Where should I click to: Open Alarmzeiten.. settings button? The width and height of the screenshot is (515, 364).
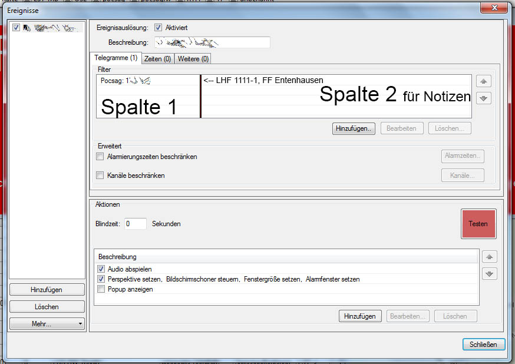(463, 156)
